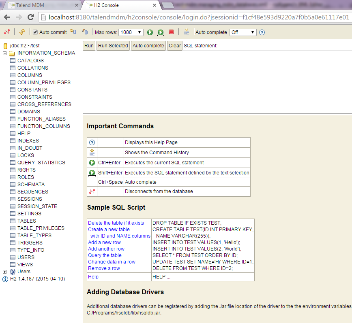Click the Refresh icon in the toolbar
Image resolution: width=352 pixels, height=323 pixels.
click(x=22, y=32)
